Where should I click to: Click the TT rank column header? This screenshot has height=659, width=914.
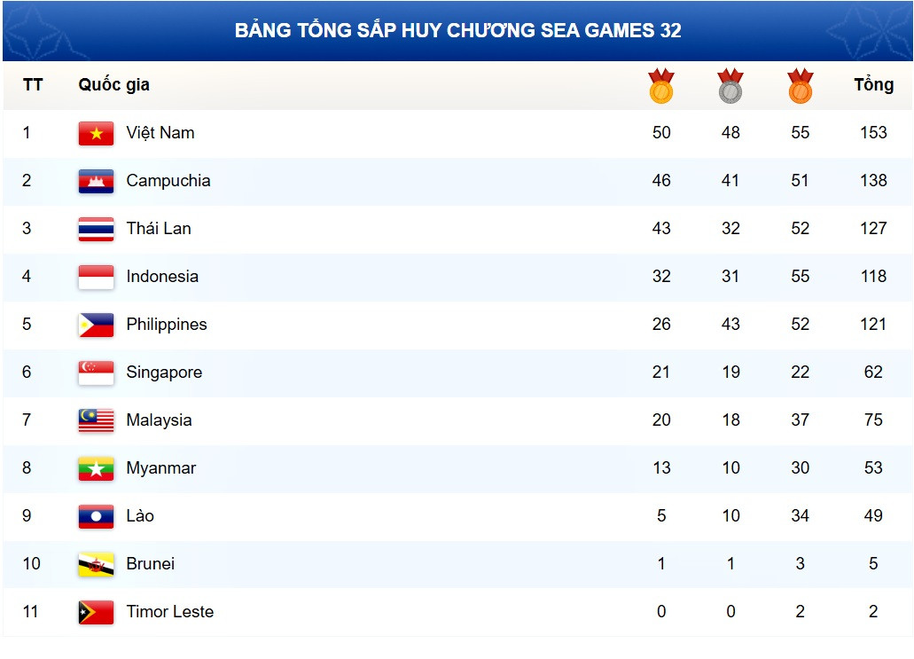33,85
